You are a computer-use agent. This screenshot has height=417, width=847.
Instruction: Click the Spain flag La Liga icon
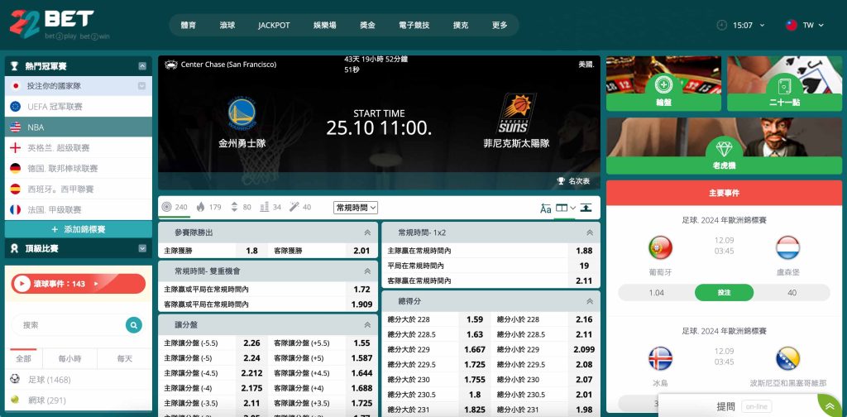click(x=16, y=189)
